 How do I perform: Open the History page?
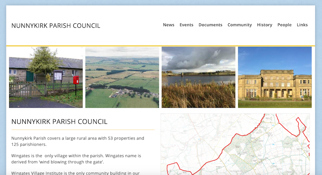tap(264, 25)
